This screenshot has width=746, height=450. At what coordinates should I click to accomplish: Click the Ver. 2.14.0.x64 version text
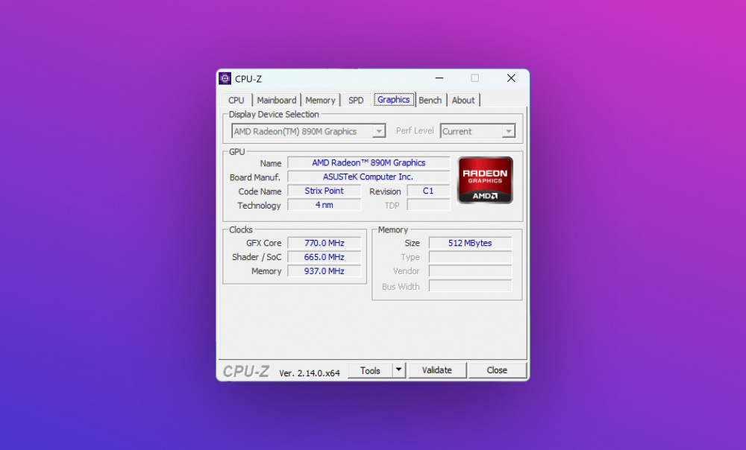point(310,373)
